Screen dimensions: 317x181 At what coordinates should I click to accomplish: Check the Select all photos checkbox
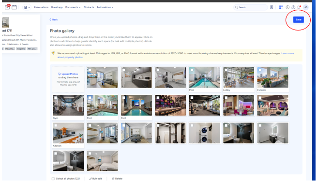(x=53, y=179)
